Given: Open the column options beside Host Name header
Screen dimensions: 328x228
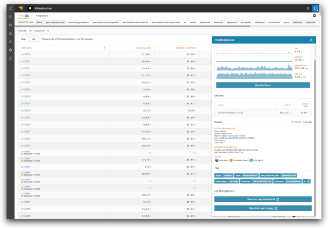Looking at the screenshot, I should (104, 48).
